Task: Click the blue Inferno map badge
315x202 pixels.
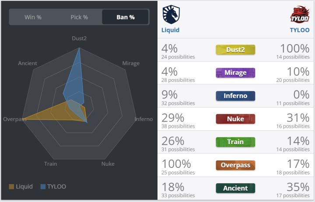Action: tap(235, 96)
